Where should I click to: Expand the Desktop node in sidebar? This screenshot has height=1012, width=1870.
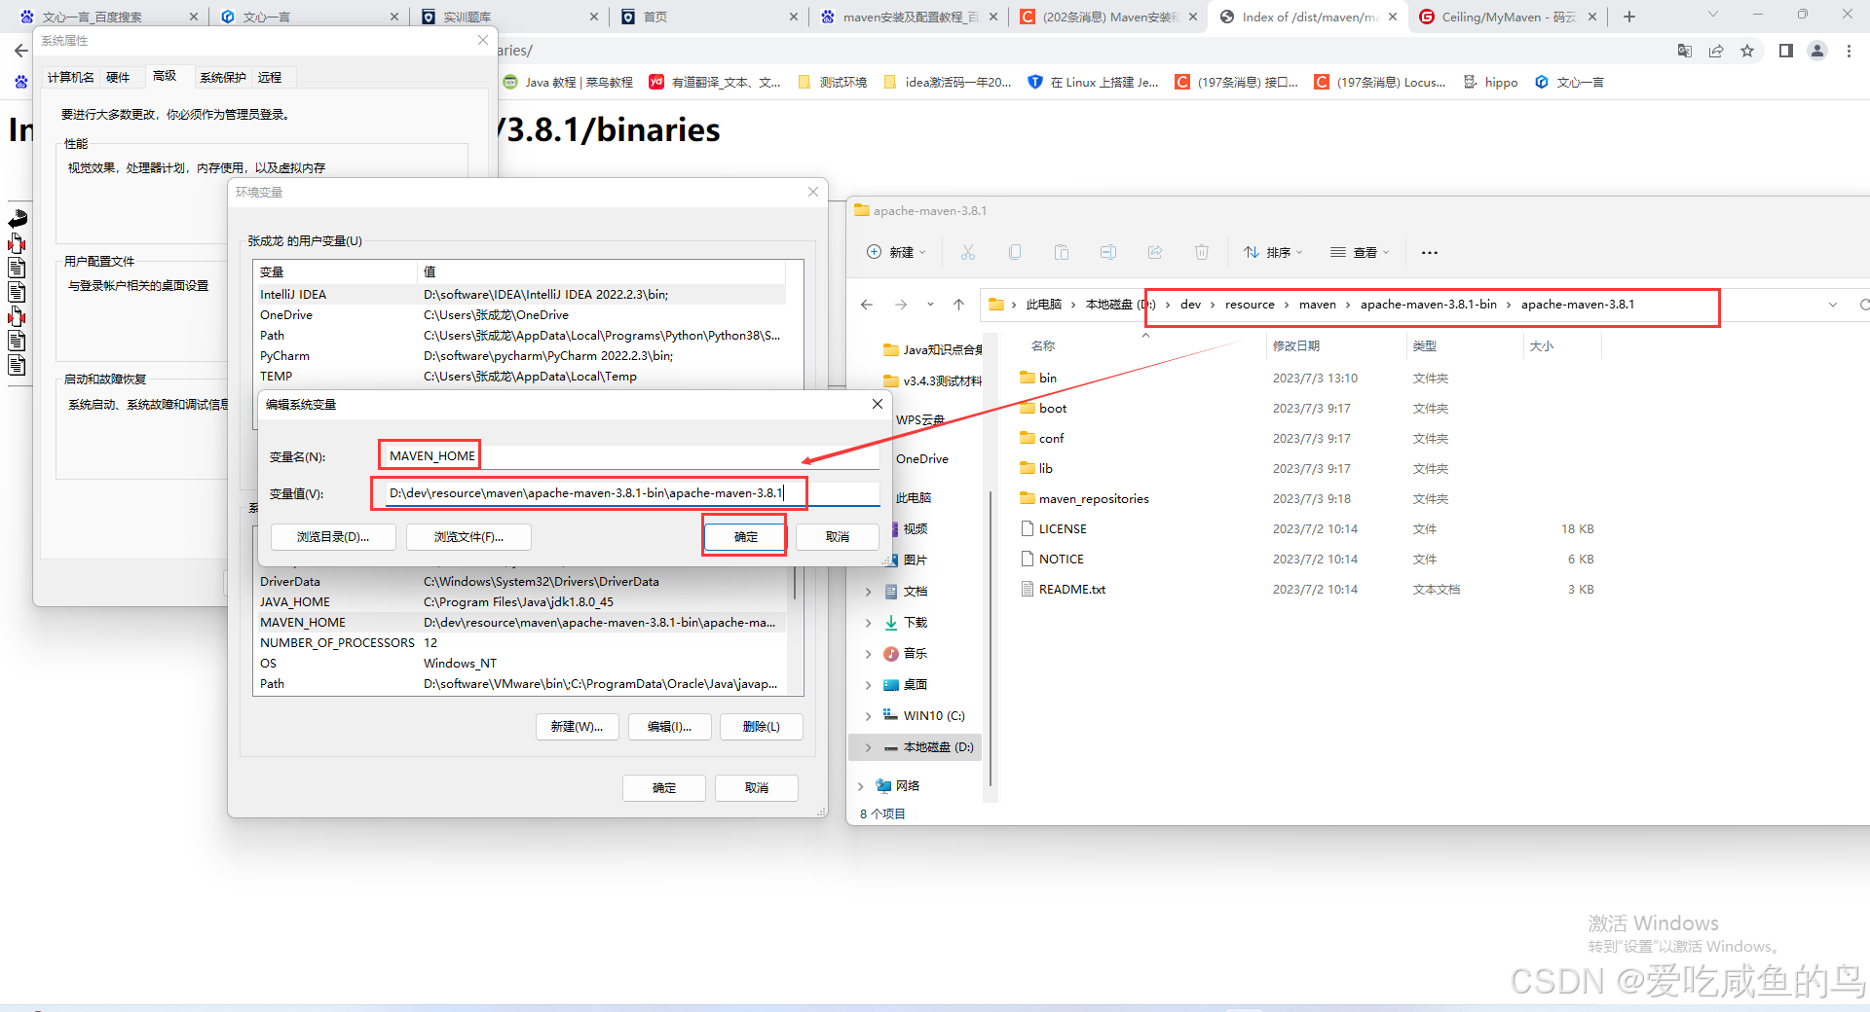point(868,684)
